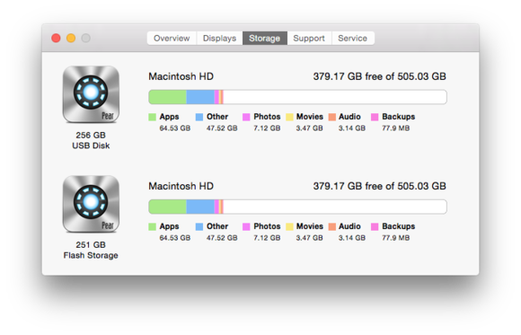Click the Flash Storage usage bar
The image size is (521, 335).
click(297, 207)
